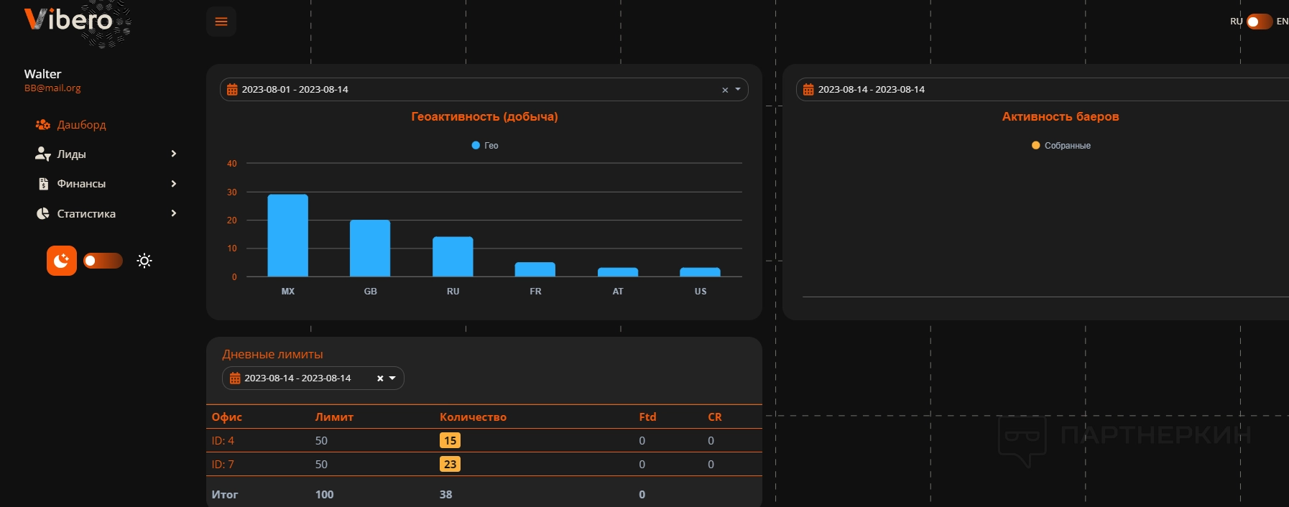Click calendar icon in Дневные лимиты date field
The image size is (1289, 507).
[x=235, y=378]
